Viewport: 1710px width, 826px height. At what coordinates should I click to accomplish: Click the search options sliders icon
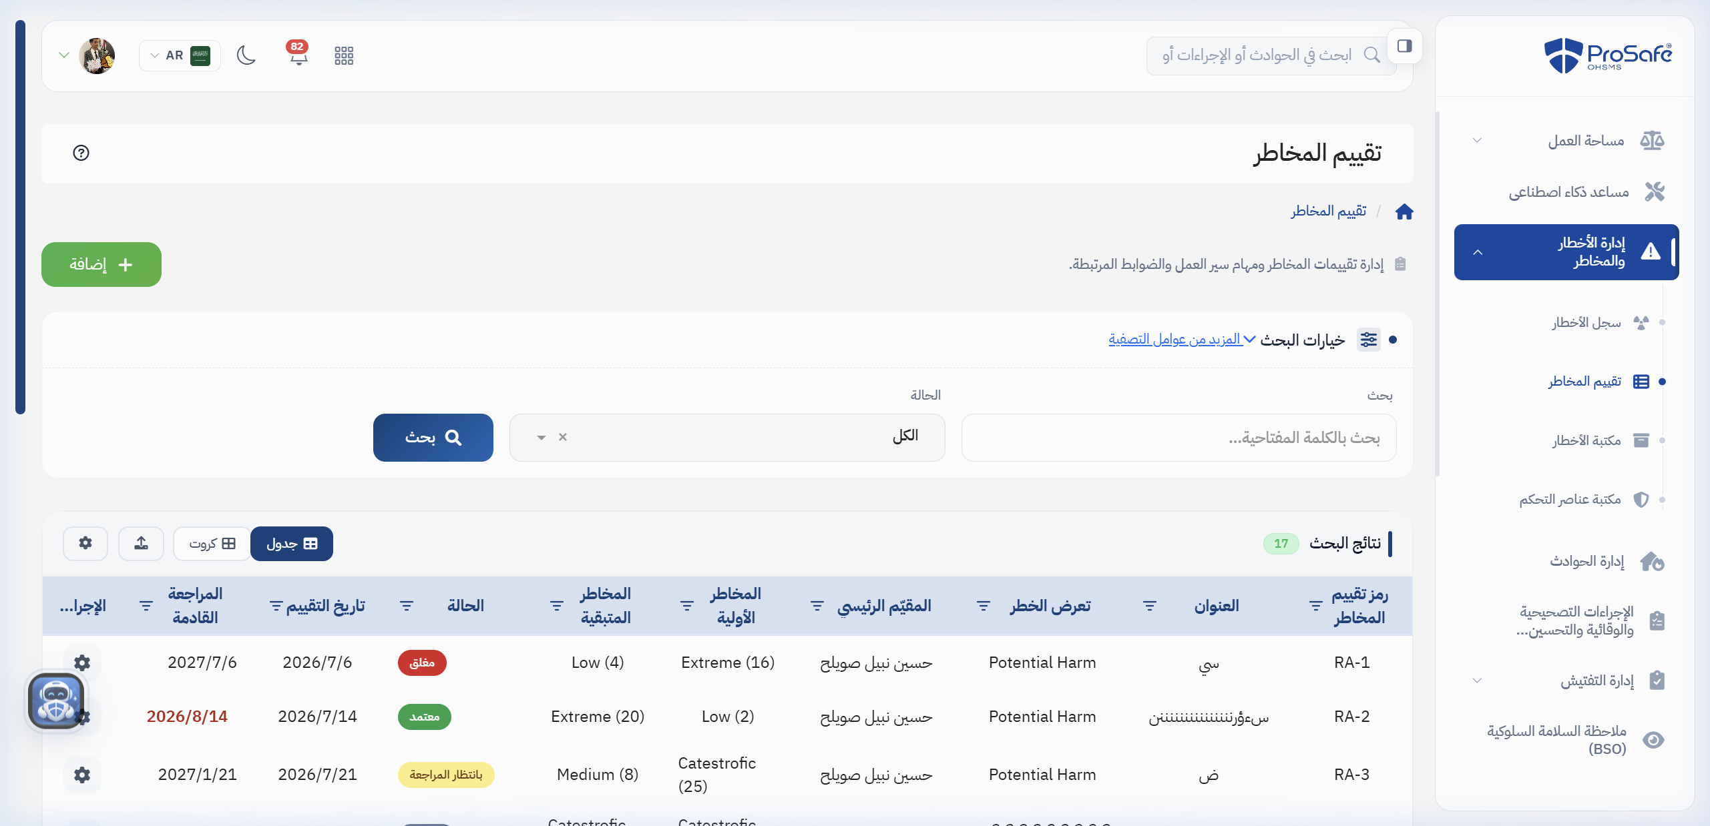point(1369,340)
